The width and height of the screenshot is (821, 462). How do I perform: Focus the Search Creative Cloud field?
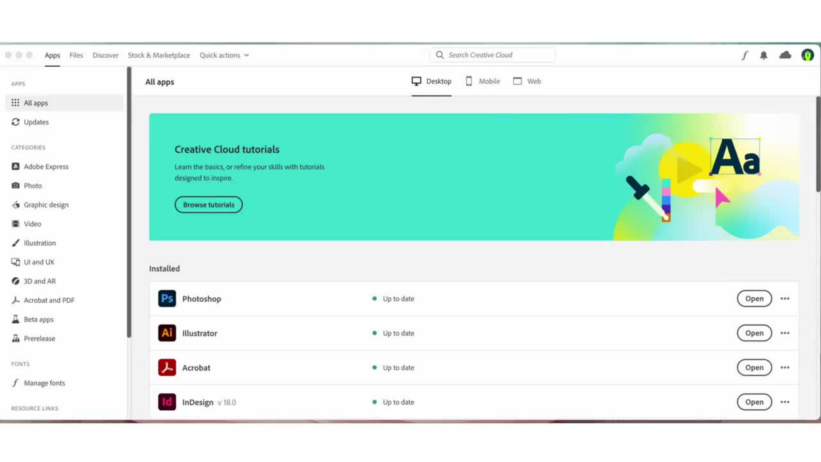click(x=493, y=55)
